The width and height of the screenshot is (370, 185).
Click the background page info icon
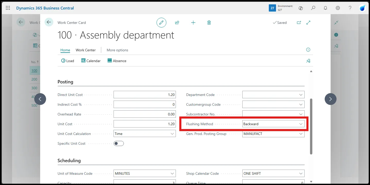336,35
